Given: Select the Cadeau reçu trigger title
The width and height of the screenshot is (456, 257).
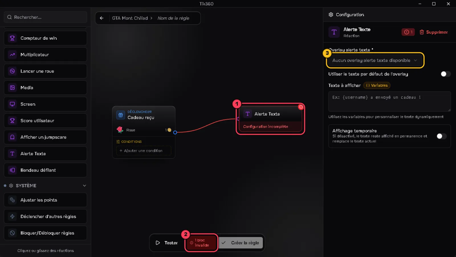Looking at the screenshot, I should (141, 117).
